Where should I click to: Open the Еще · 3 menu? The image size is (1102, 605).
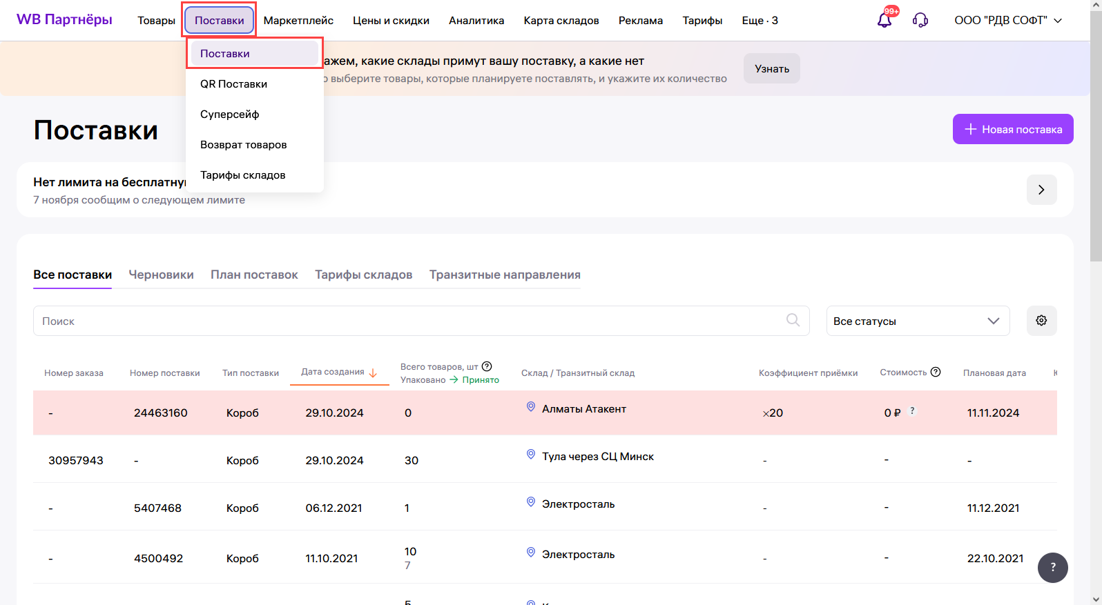[760, 20]
